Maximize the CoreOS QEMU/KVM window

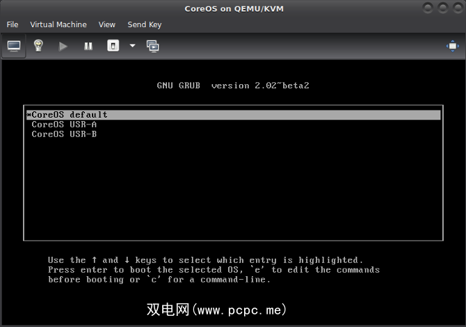pos(442,8)
